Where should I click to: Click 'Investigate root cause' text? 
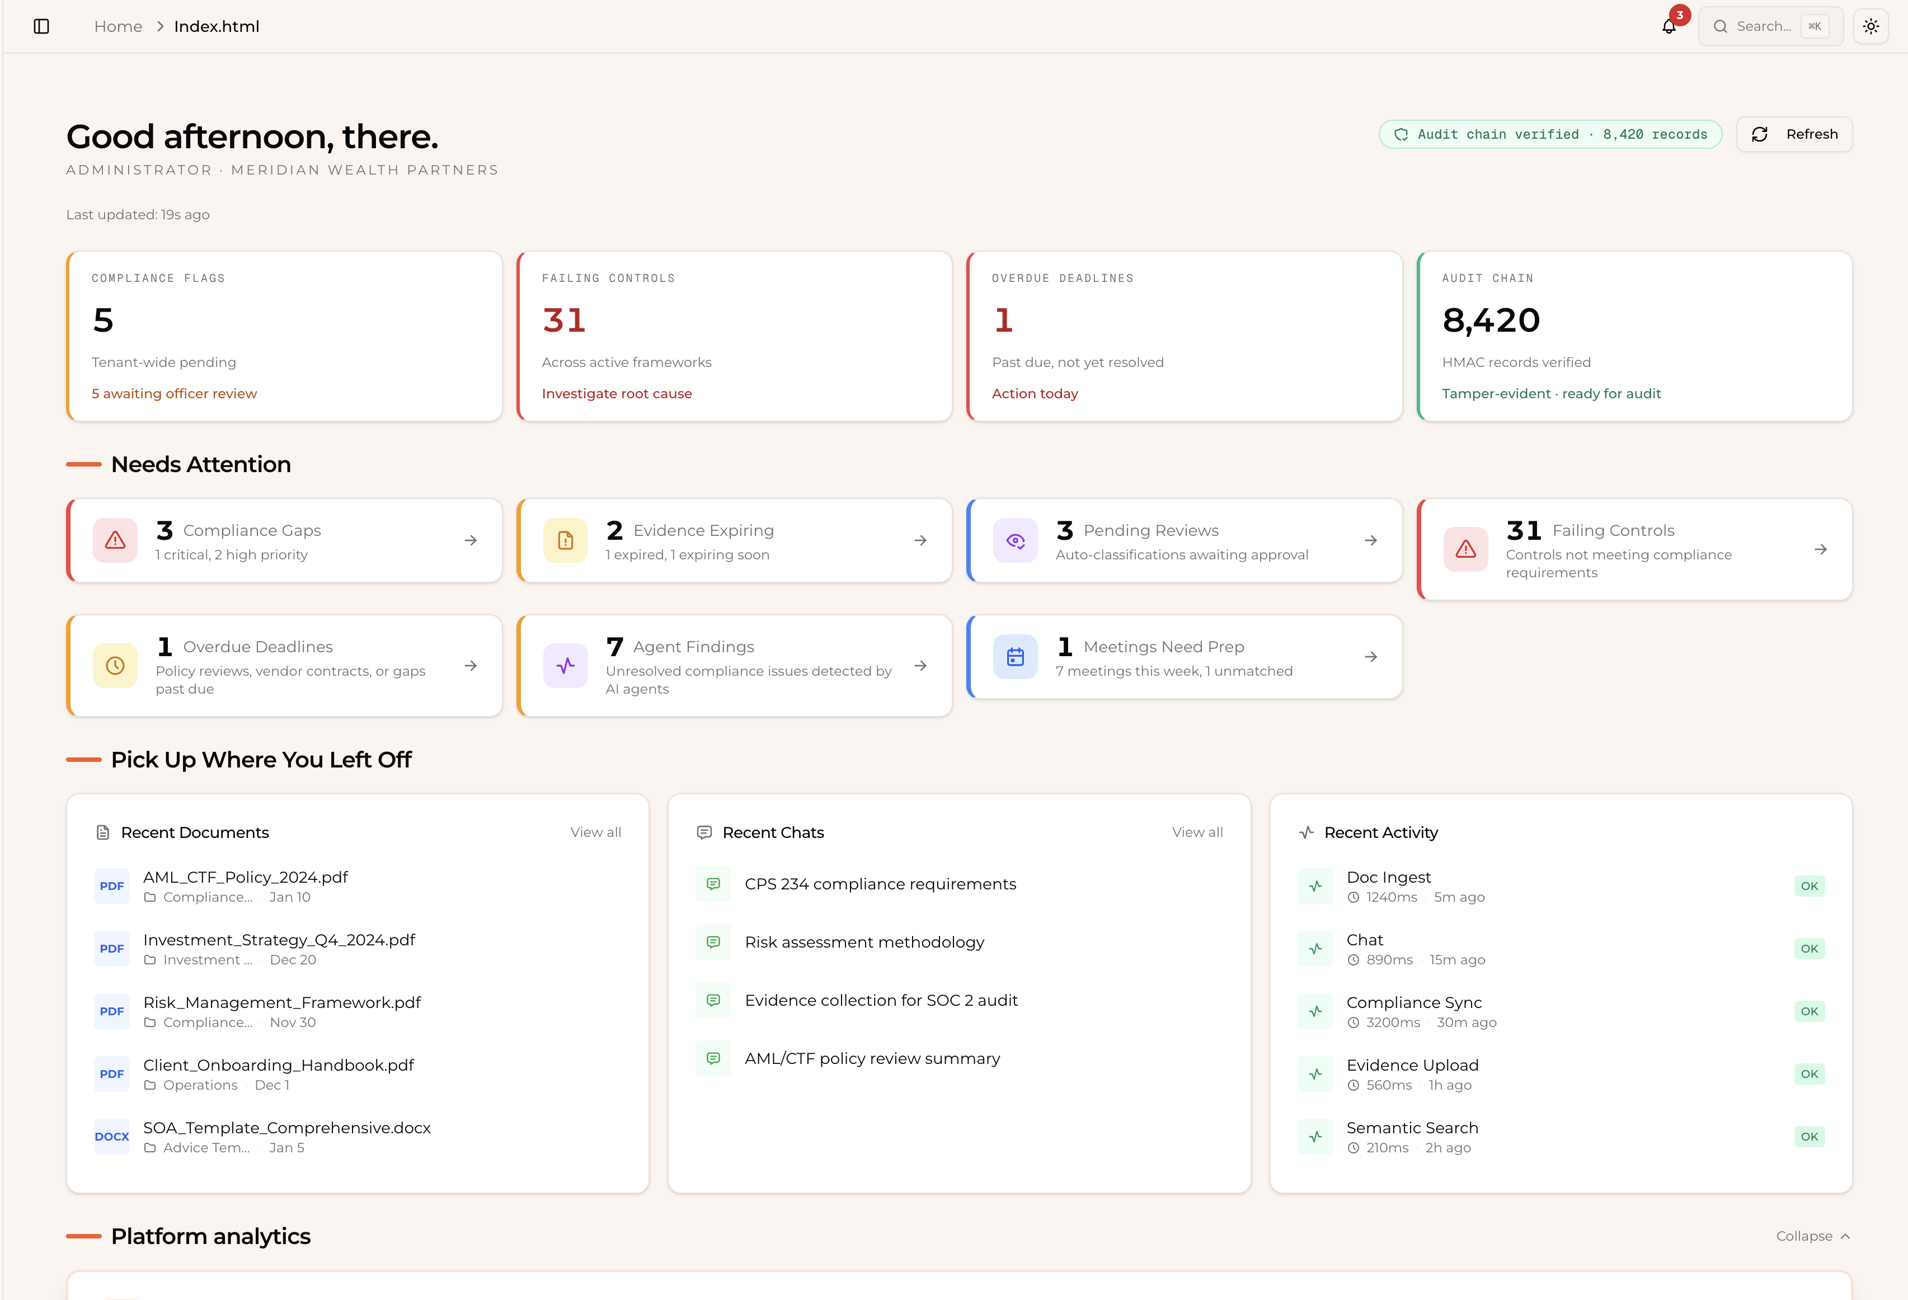[617, 394]
